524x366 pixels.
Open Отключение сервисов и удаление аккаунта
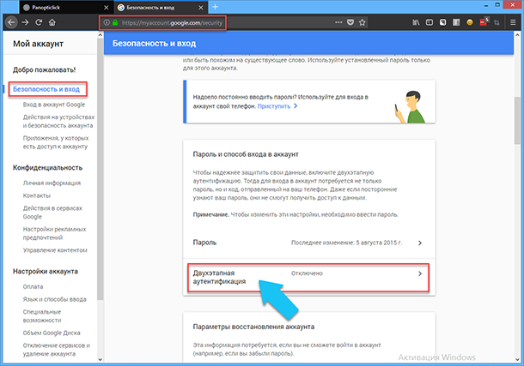(x=57, y=350)
